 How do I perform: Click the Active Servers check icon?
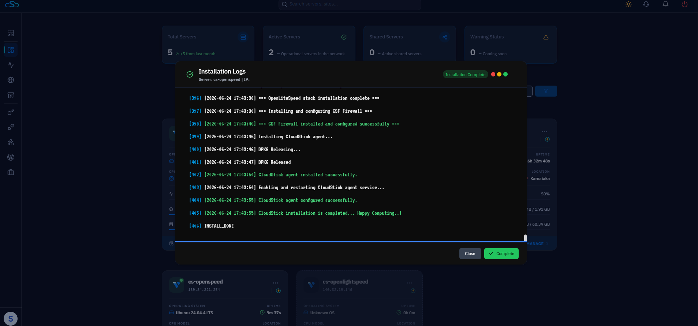(344, 37)
